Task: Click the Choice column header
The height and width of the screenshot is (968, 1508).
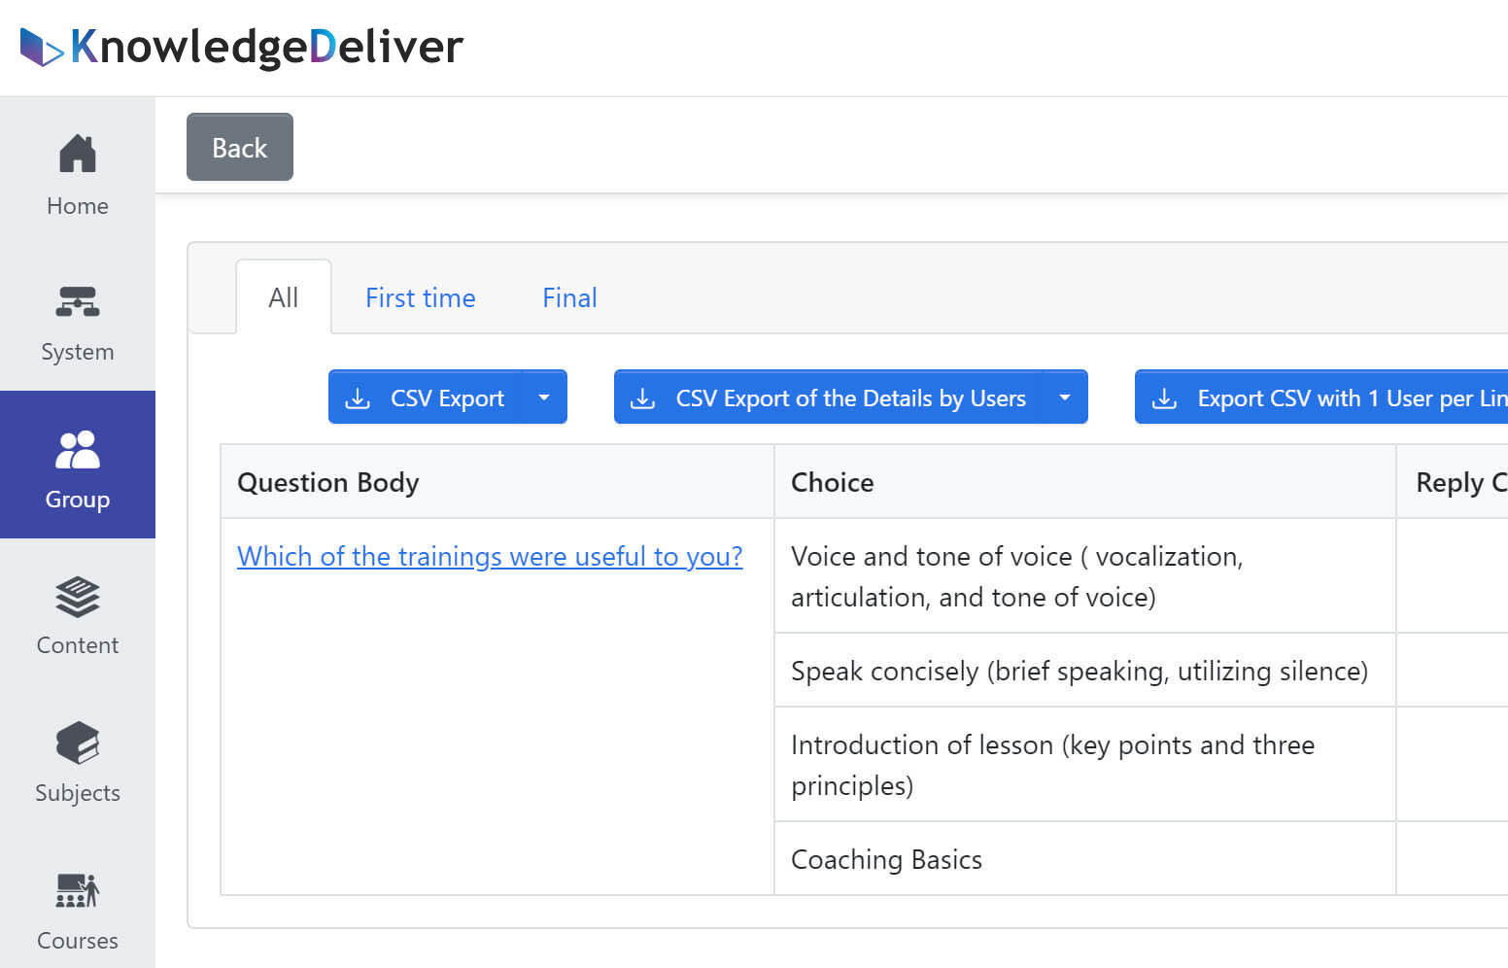Action: [x=832, y=482]
